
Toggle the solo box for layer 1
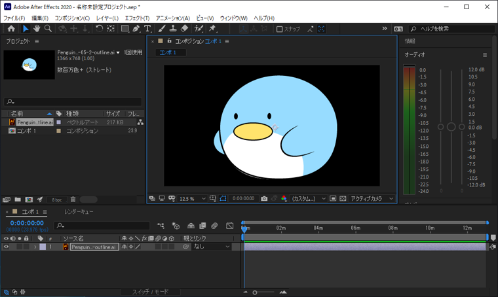[x=20, y=247]
